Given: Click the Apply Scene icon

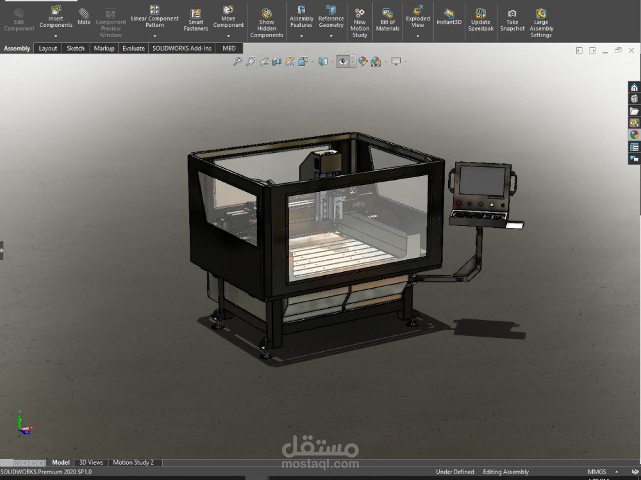Looking at the screenshot, I should [x=376, y=61].
